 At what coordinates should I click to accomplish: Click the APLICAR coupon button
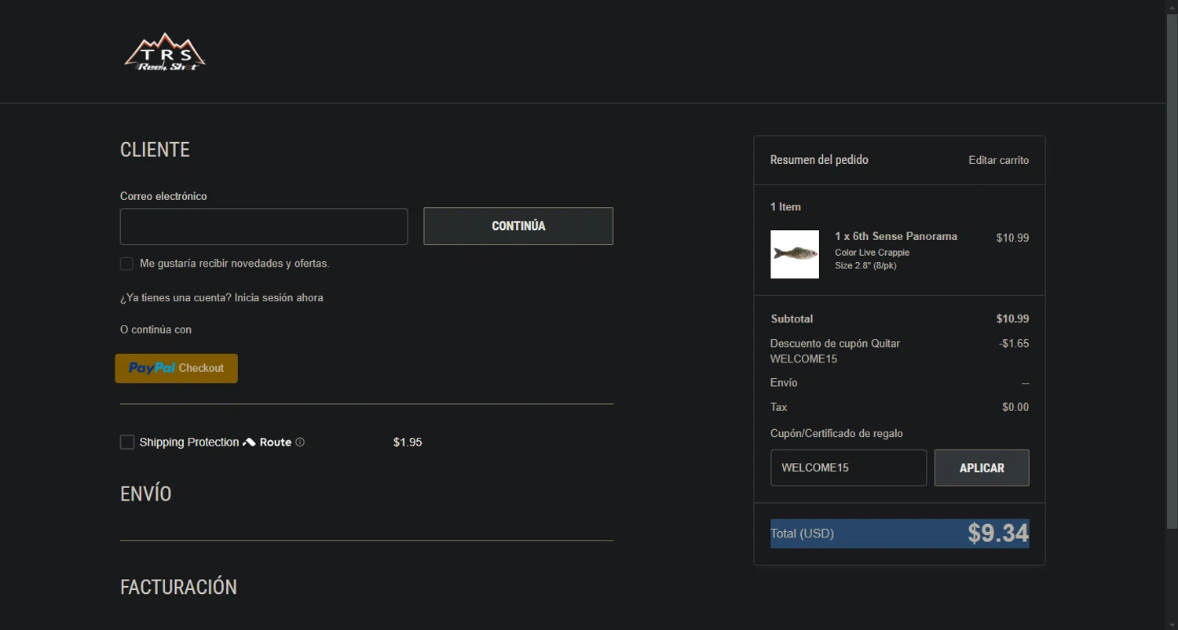[982, 468]
